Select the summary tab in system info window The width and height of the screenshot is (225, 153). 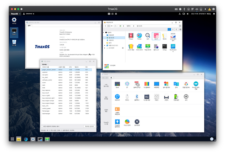pyautogui.click(x=29, y=26)
